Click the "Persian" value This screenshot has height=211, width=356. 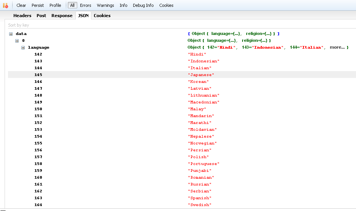coord(200,150)
